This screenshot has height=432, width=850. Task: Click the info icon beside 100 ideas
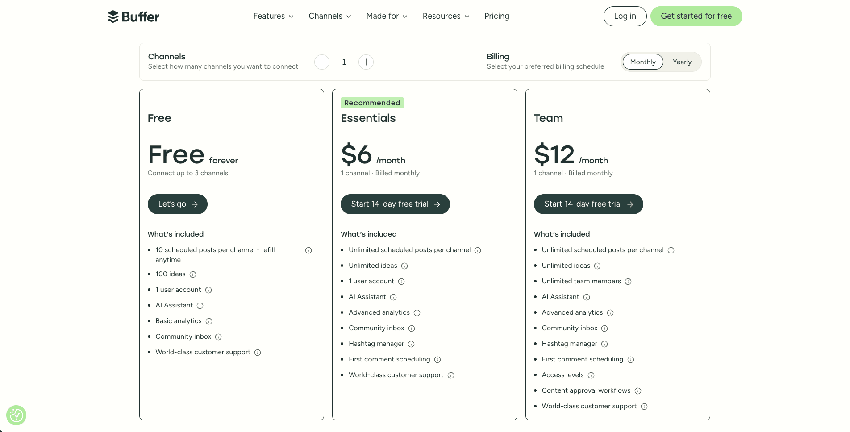(192, 274)
